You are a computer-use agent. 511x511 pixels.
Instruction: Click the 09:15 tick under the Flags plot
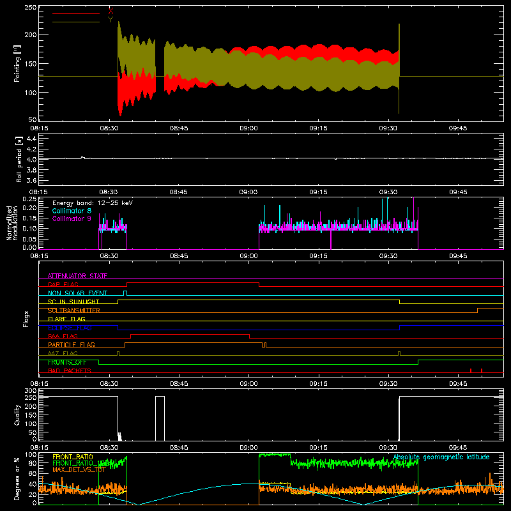[x=318, y=384]
